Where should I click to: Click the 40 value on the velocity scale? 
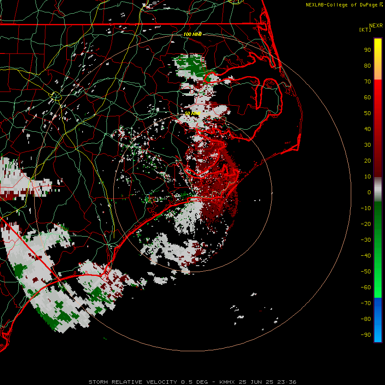click(367, 129)
